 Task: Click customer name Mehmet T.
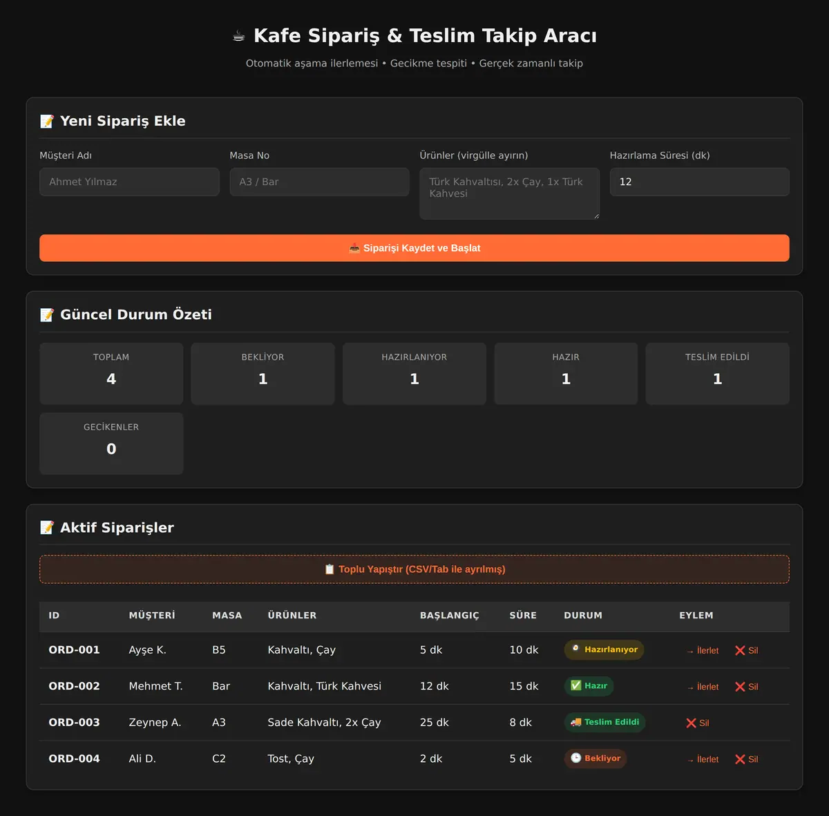(155, 686)
